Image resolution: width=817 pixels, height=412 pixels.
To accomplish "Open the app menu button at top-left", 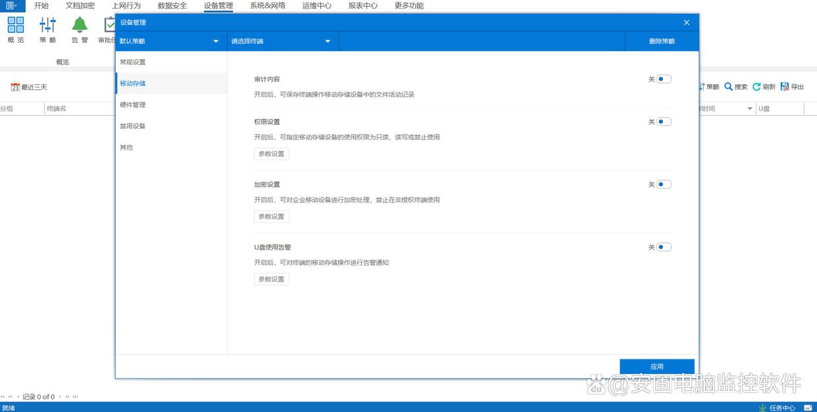I will 11,6.
